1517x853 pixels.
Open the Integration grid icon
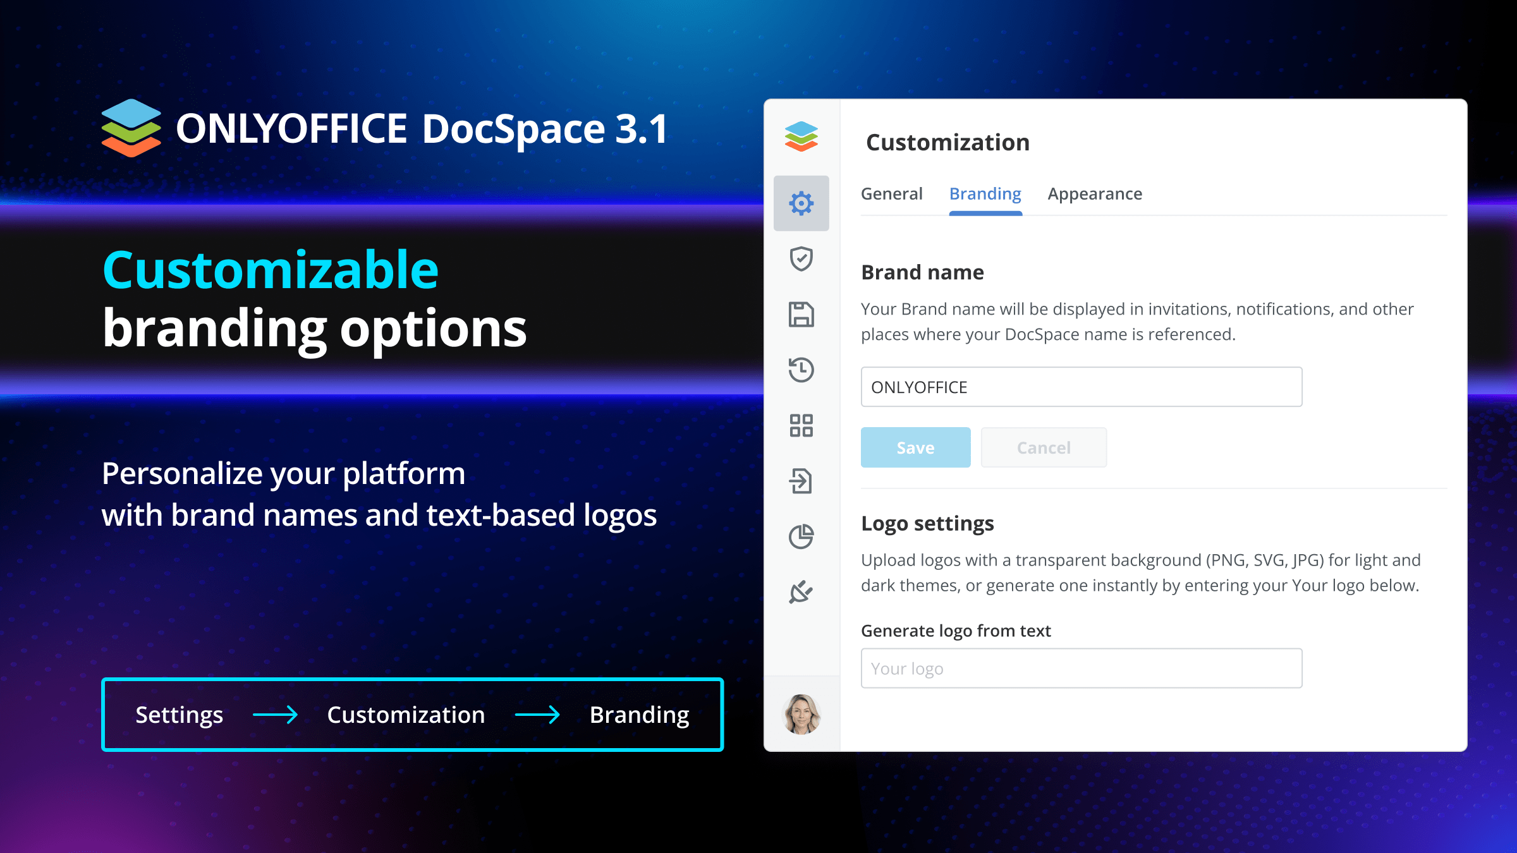pyautogui.click(x=801, y=425)
